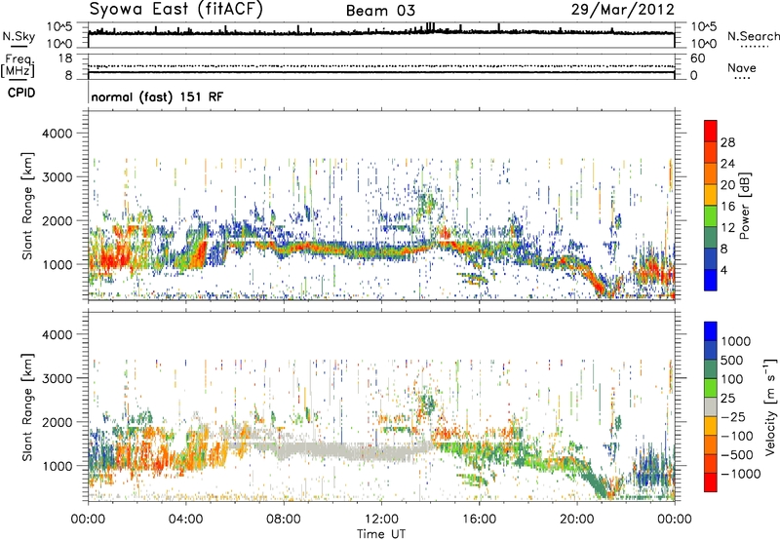This screenshot has height=540, width=780.
Task: Click the '2000' range tick in power panel
Action: pyautogui.click(x=57, y=220)
